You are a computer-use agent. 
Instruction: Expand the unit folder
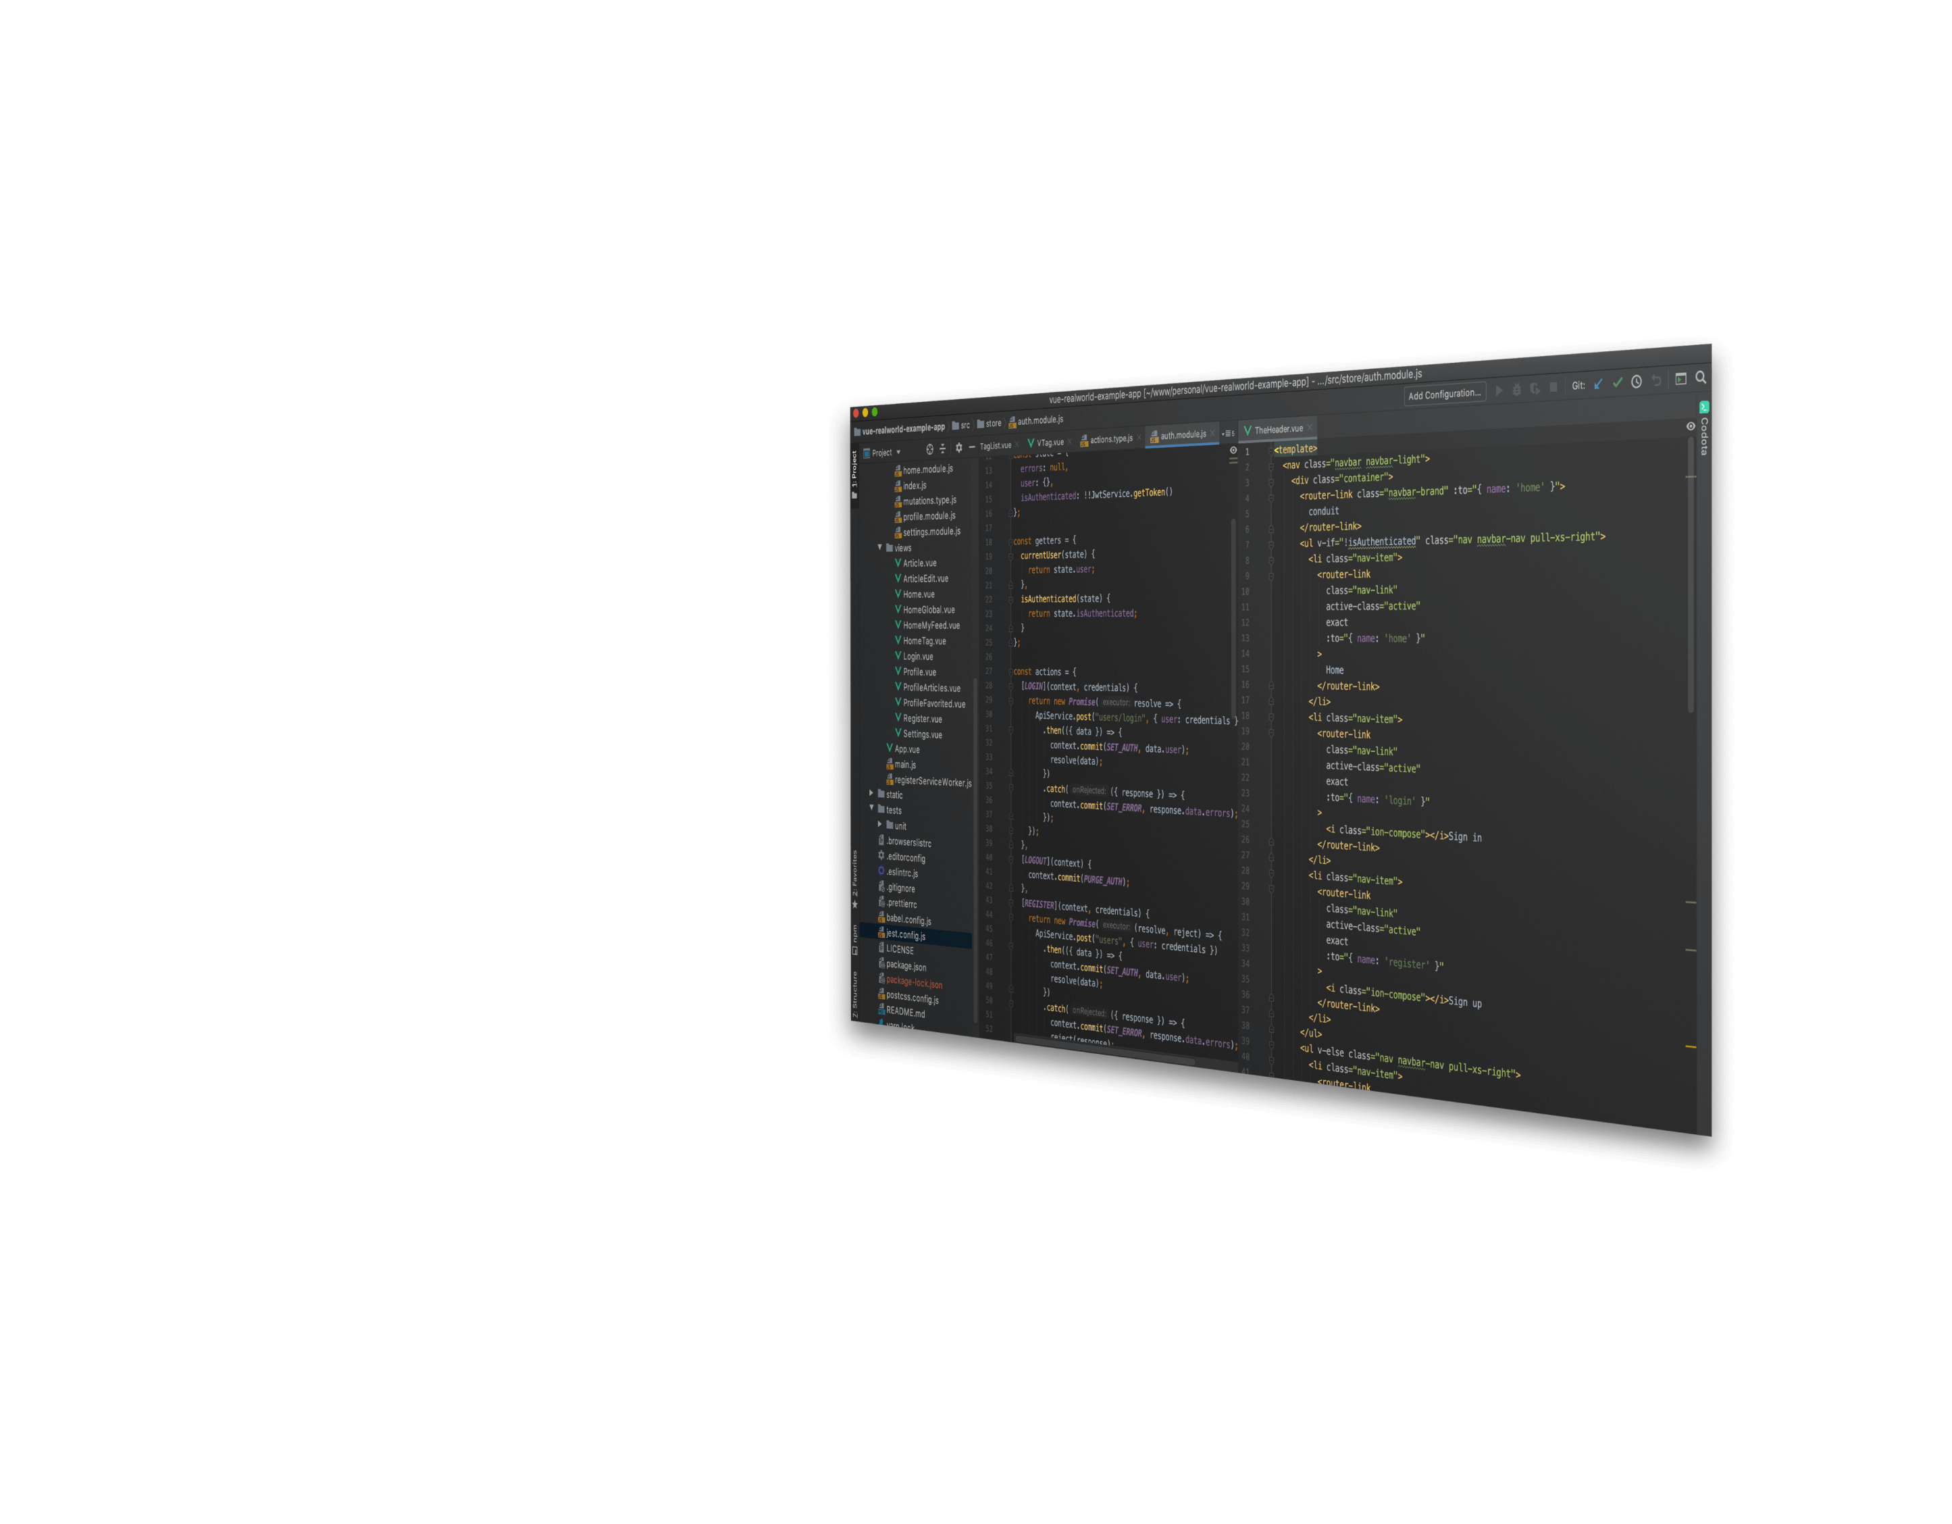point(880,824)
